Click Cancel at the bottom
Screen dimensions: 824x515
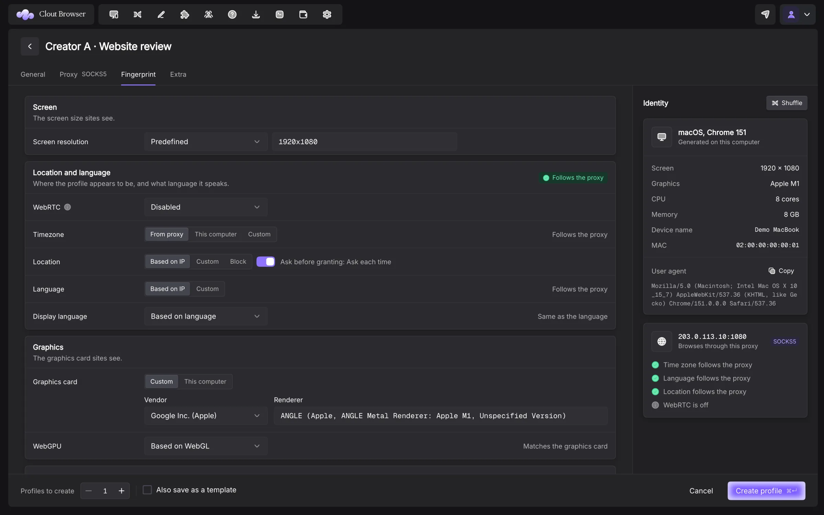[x=701, y=491]
